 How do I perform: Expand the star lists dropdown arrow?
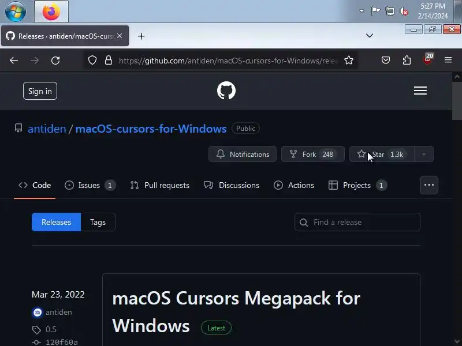click(424, 154)
